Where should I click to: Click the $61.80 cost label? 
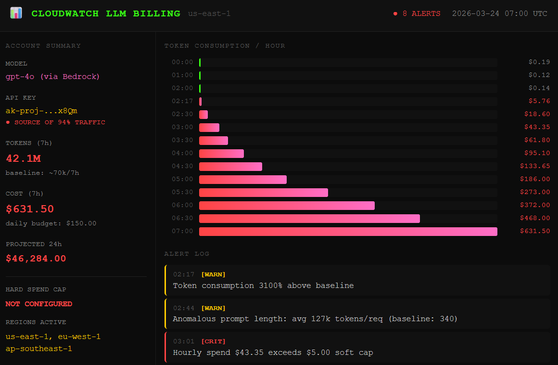[x=537, y=140]
